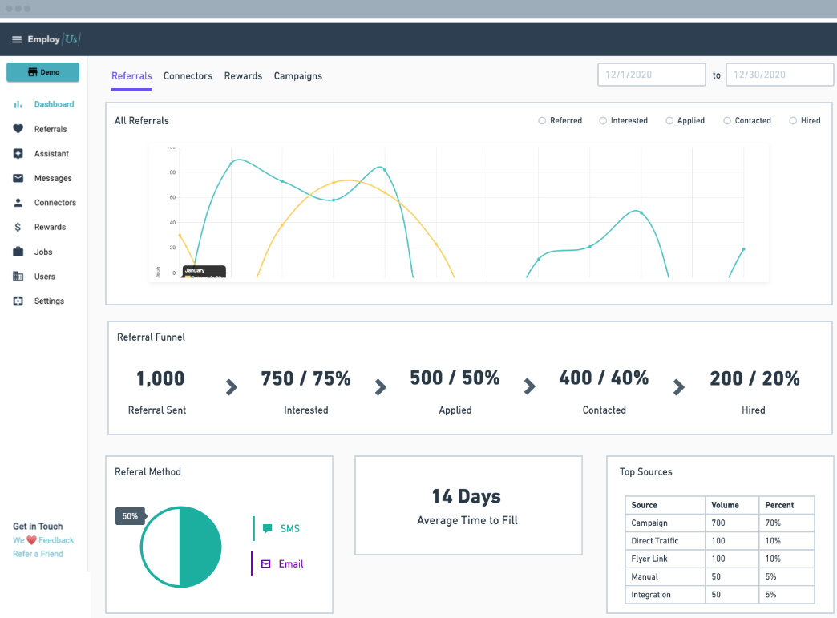The height and width of the screenshot is (618, 837).
Task: Click the Demo button
Action: point(42,72)
